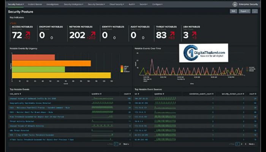This screenshot has height=152, width=266.
Task: Open Geographically Improbable Access Detected rule
Action: (30, 103)
